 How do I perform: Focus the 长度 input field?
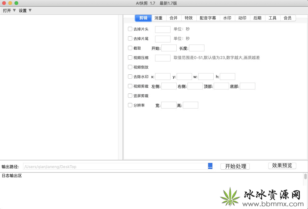coord(197,48)
